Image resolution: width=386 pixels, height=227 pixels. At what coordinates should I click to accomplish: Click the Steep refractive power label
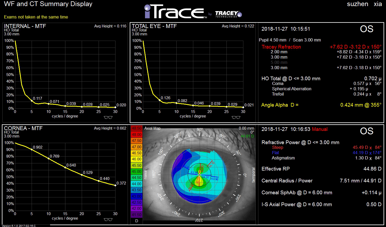point(277,148)
